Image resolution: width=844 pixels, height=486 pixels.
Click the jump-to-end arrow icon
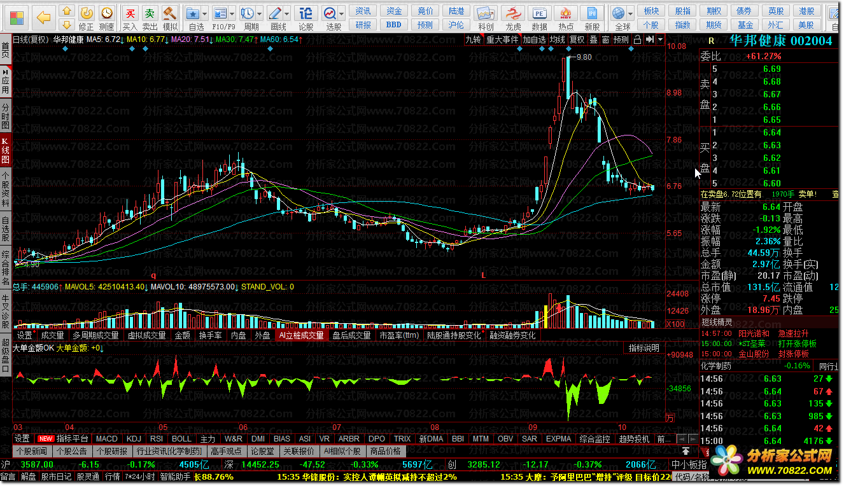tap(650, 39)
